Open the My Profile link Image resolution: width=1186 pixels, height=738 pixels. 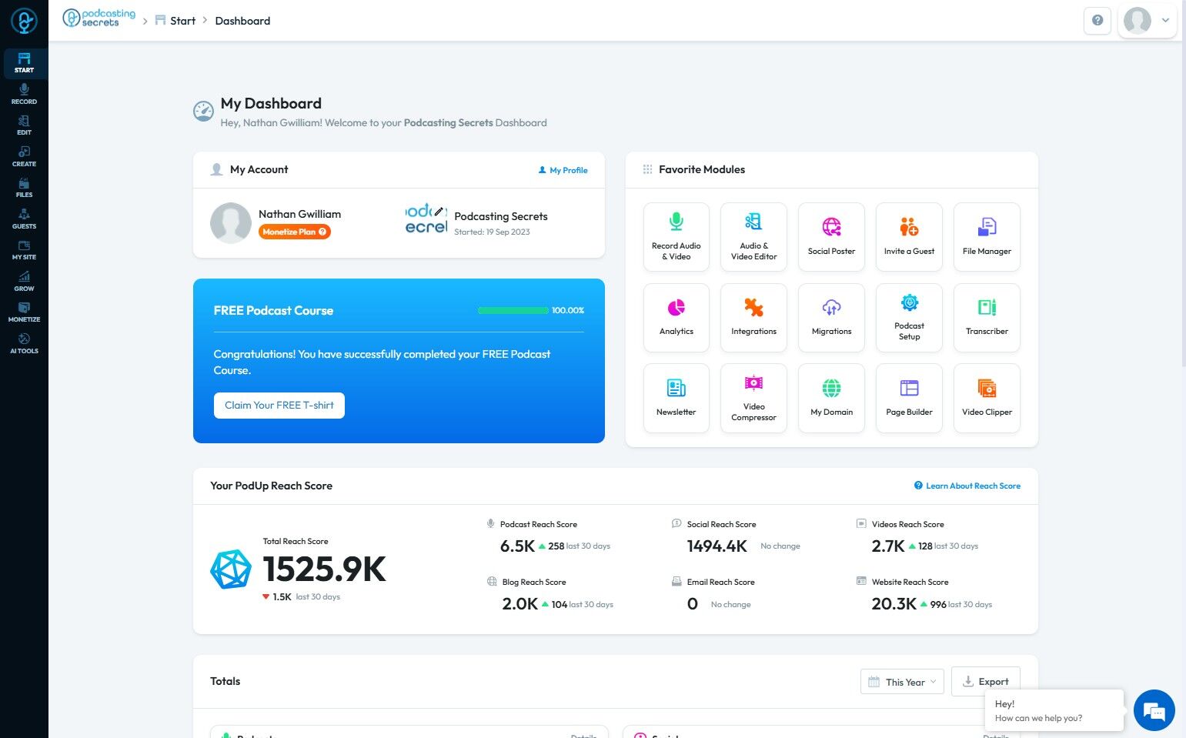[563, 170]
